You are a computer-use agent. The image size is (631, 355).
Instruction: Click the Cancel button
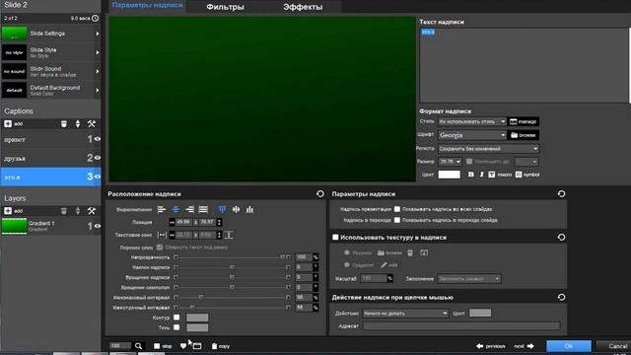tap(615, 346)
